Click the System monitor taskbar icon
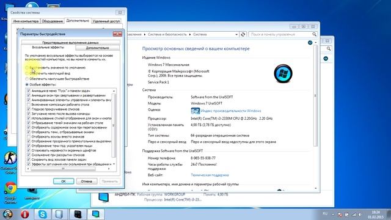Viewport: 391px width, 220px height. pyautogui.click(x=96, y=214)
